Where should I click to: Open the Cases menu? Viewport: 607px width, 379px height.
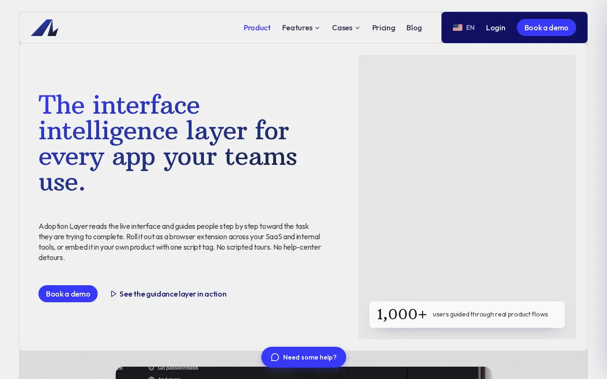[346, 28]
